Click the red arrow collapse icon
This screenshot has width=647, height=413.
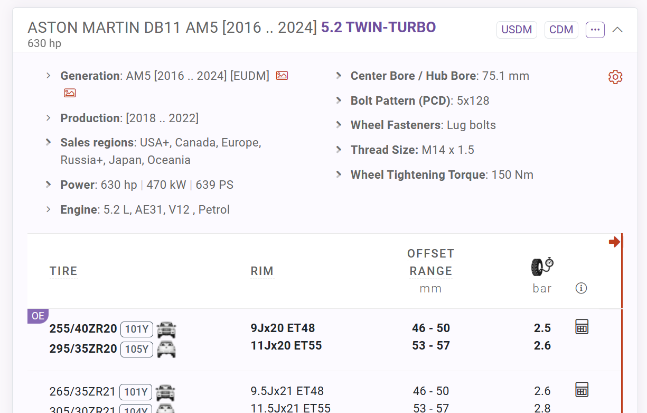(x=615, y=242)
